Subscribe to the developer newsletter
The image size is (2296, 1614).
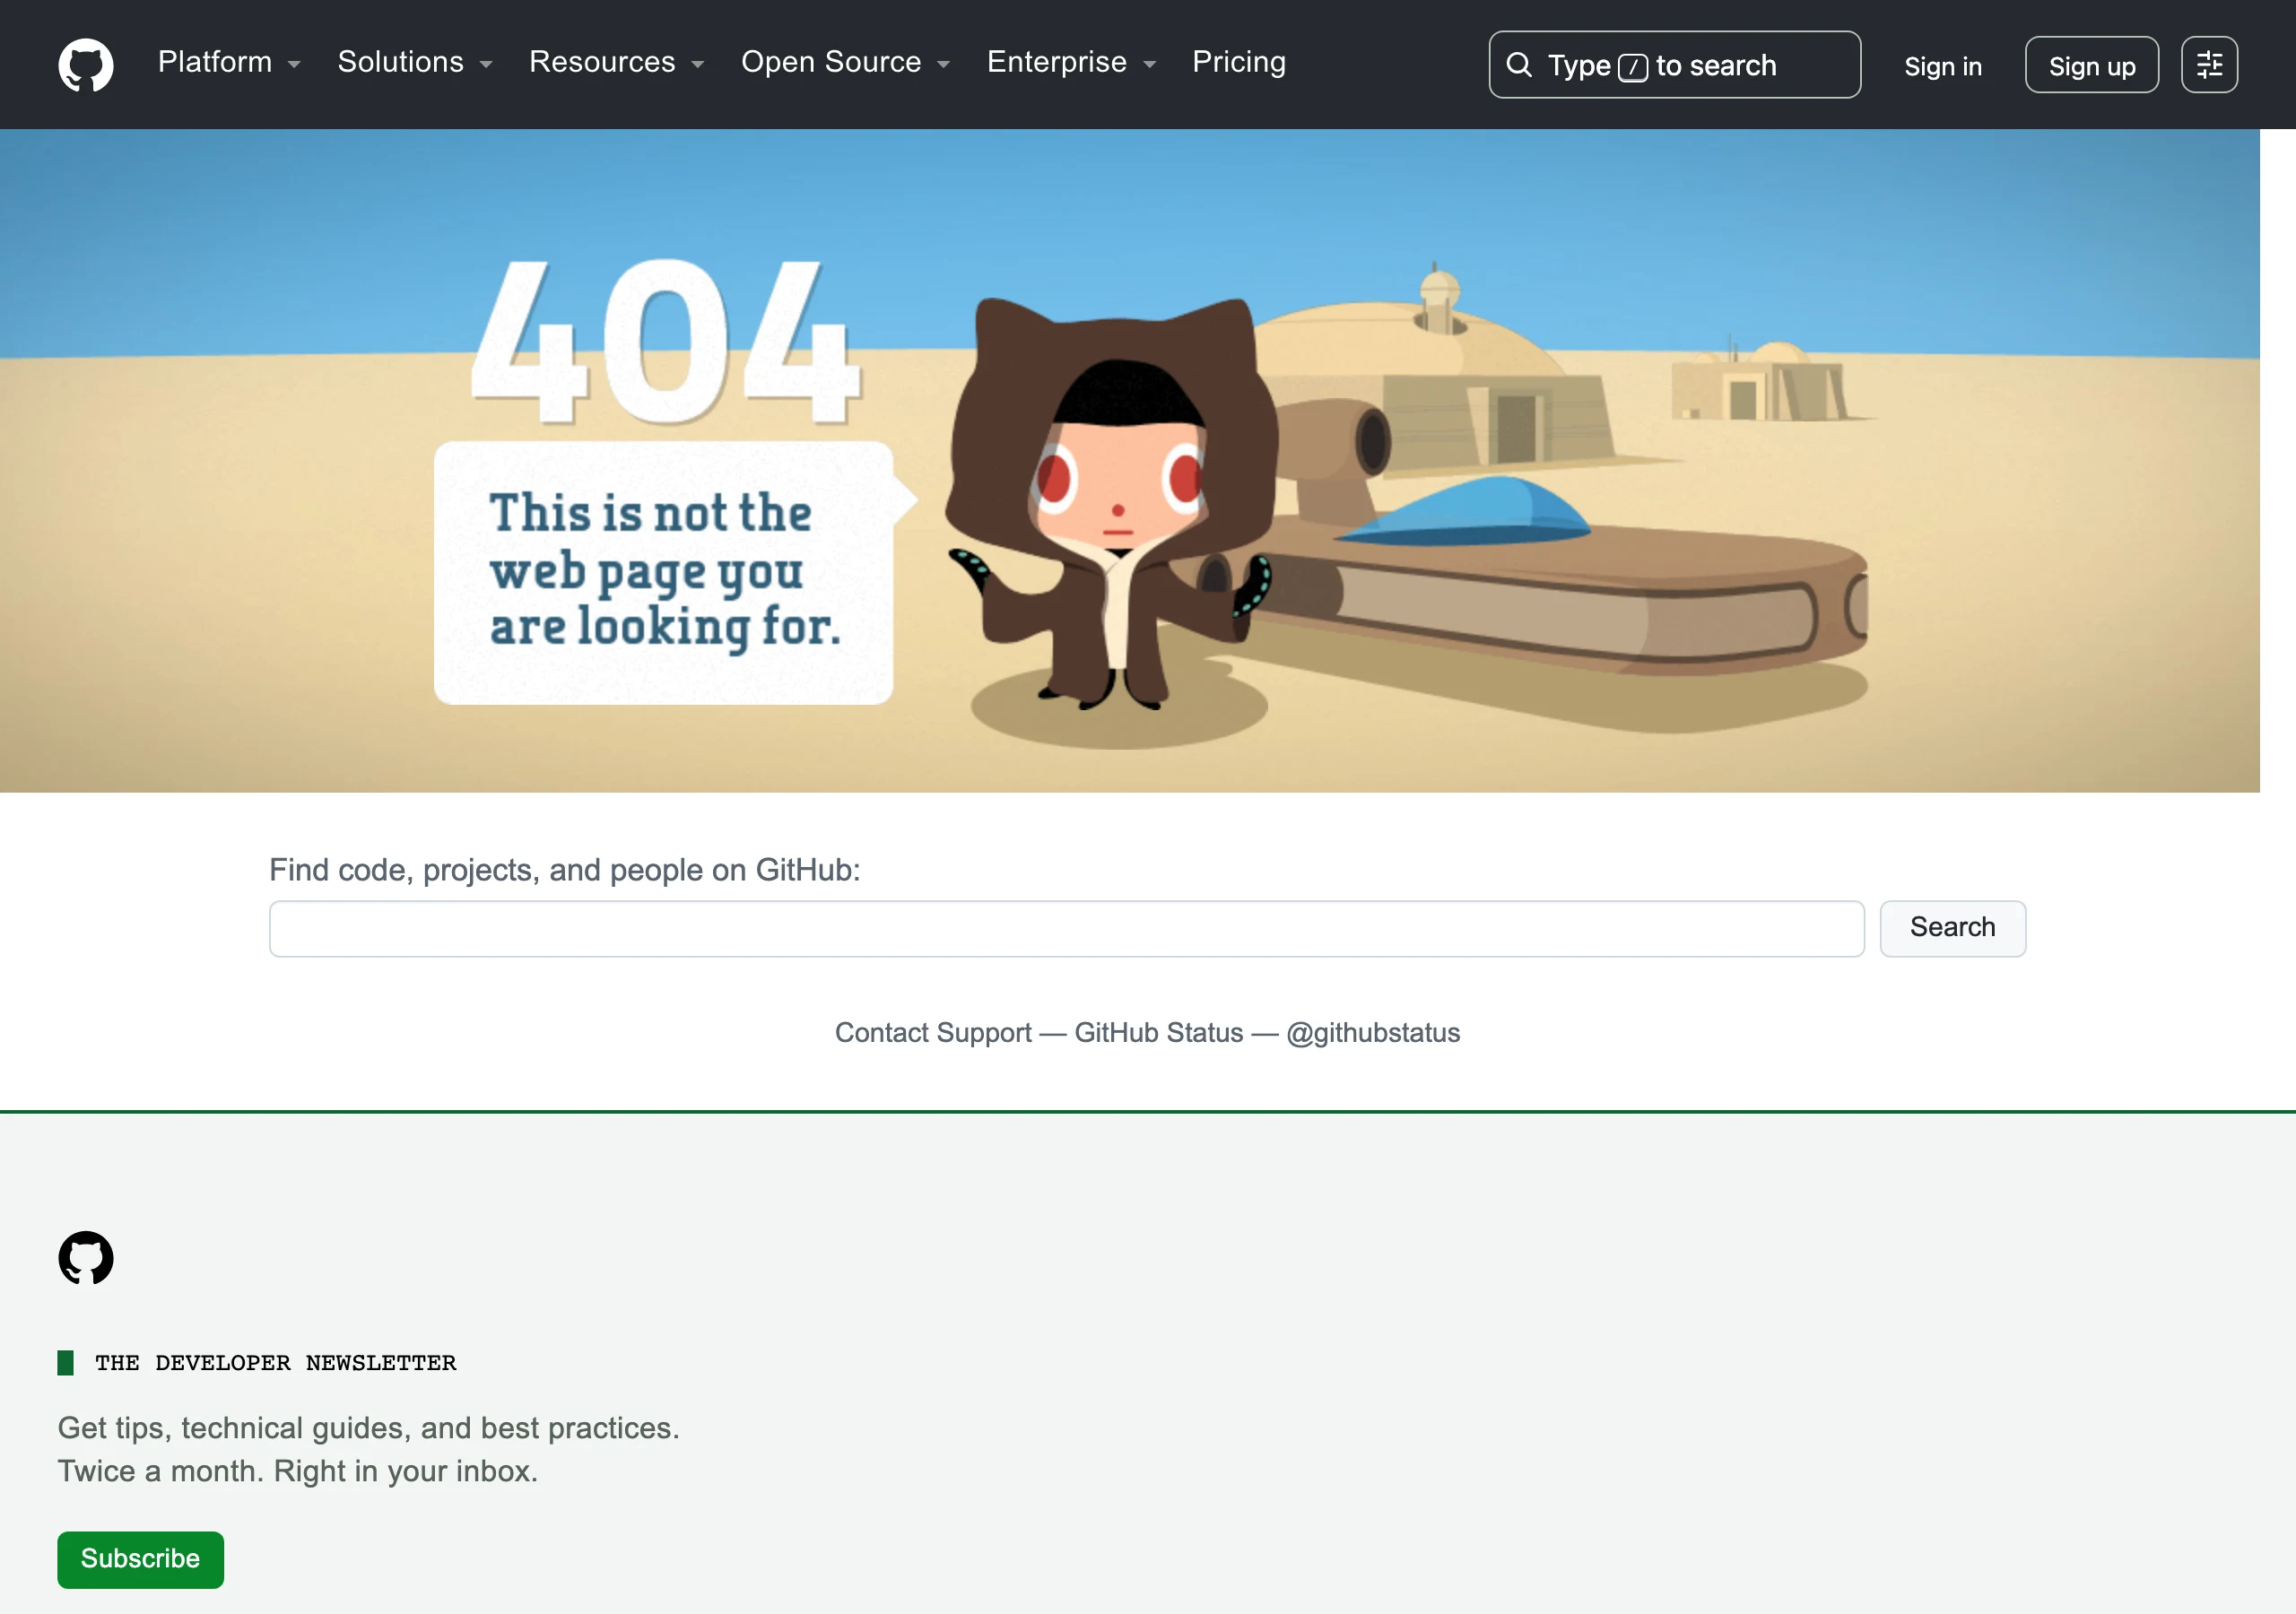(140, 1559)
